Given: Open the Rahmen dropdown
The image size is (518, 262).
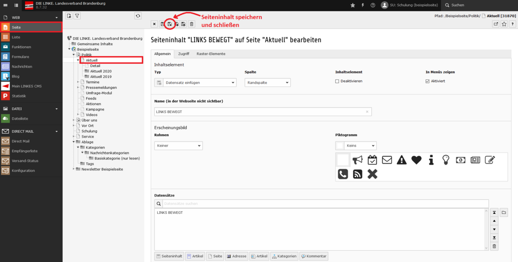Looking at the screenshot, I should click(178, 146).
